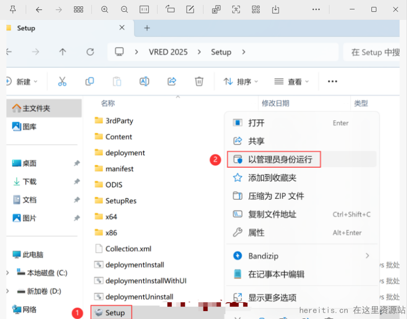This screenshot has width=407, height=319.
Task: Open Explorer toolbar see more menu
Action: [x=332, y=82]
